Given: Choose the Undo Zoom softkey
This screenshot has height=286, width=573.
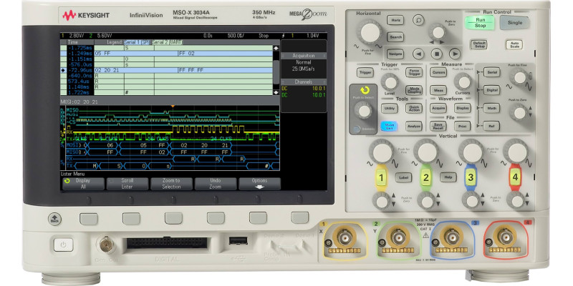Looking at the screenshot, I should coord(216,184).
